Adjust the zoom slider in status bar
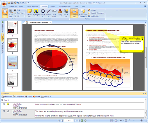The height and width of the screenshot is (123, 148). coord(129,120)
